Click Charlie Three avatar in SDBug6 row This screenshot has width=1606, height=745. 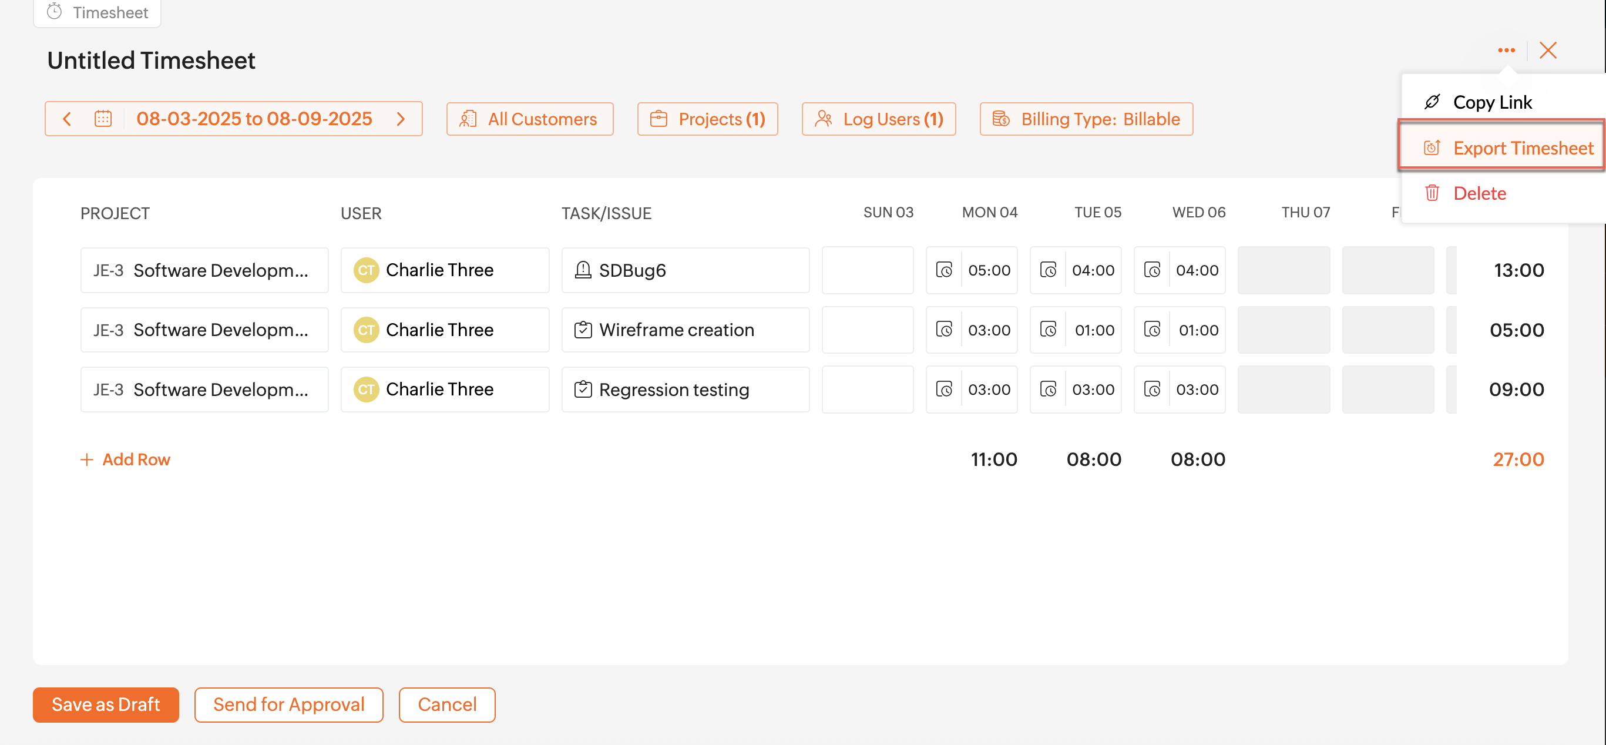(x=366, y=270)
